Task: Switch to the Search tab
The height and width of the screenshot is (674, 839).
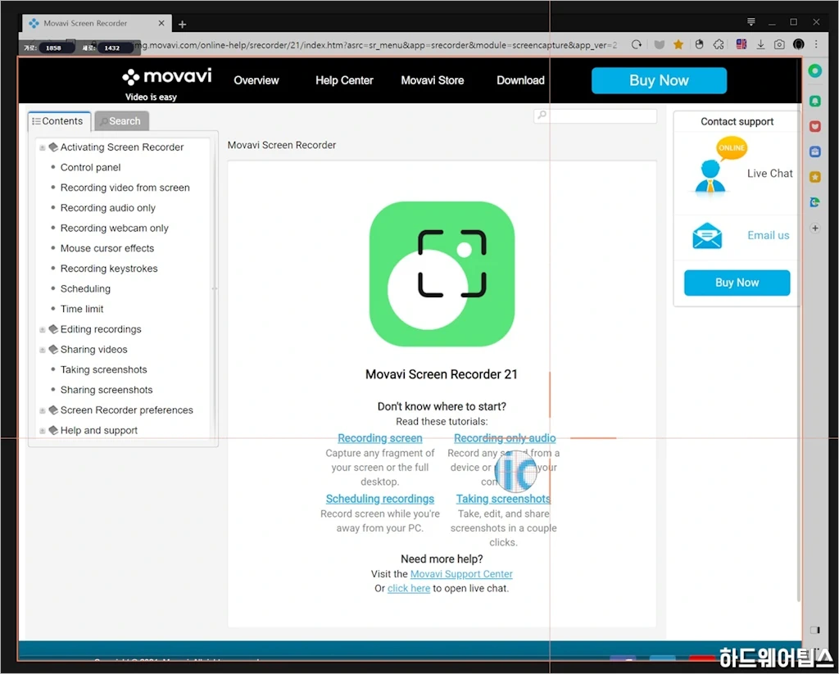Action: 121,121
